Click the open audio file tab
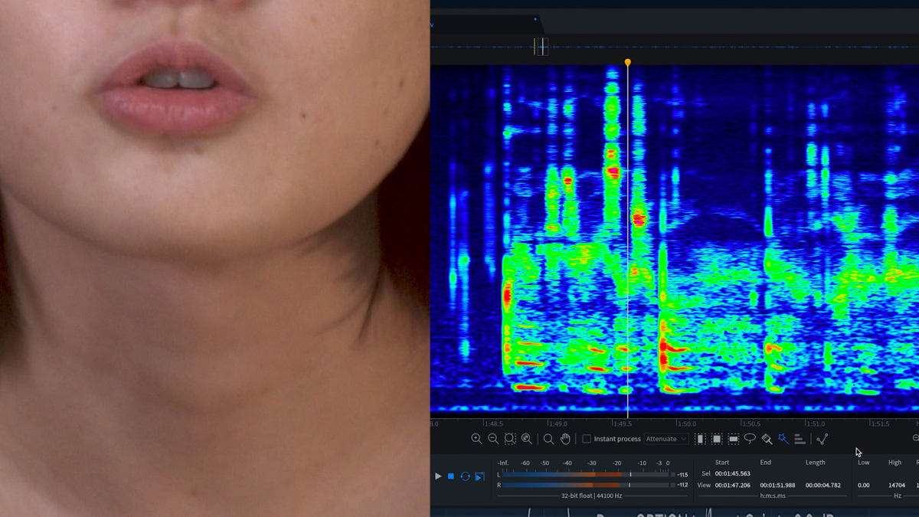919x517 pixels. [484, 23]
